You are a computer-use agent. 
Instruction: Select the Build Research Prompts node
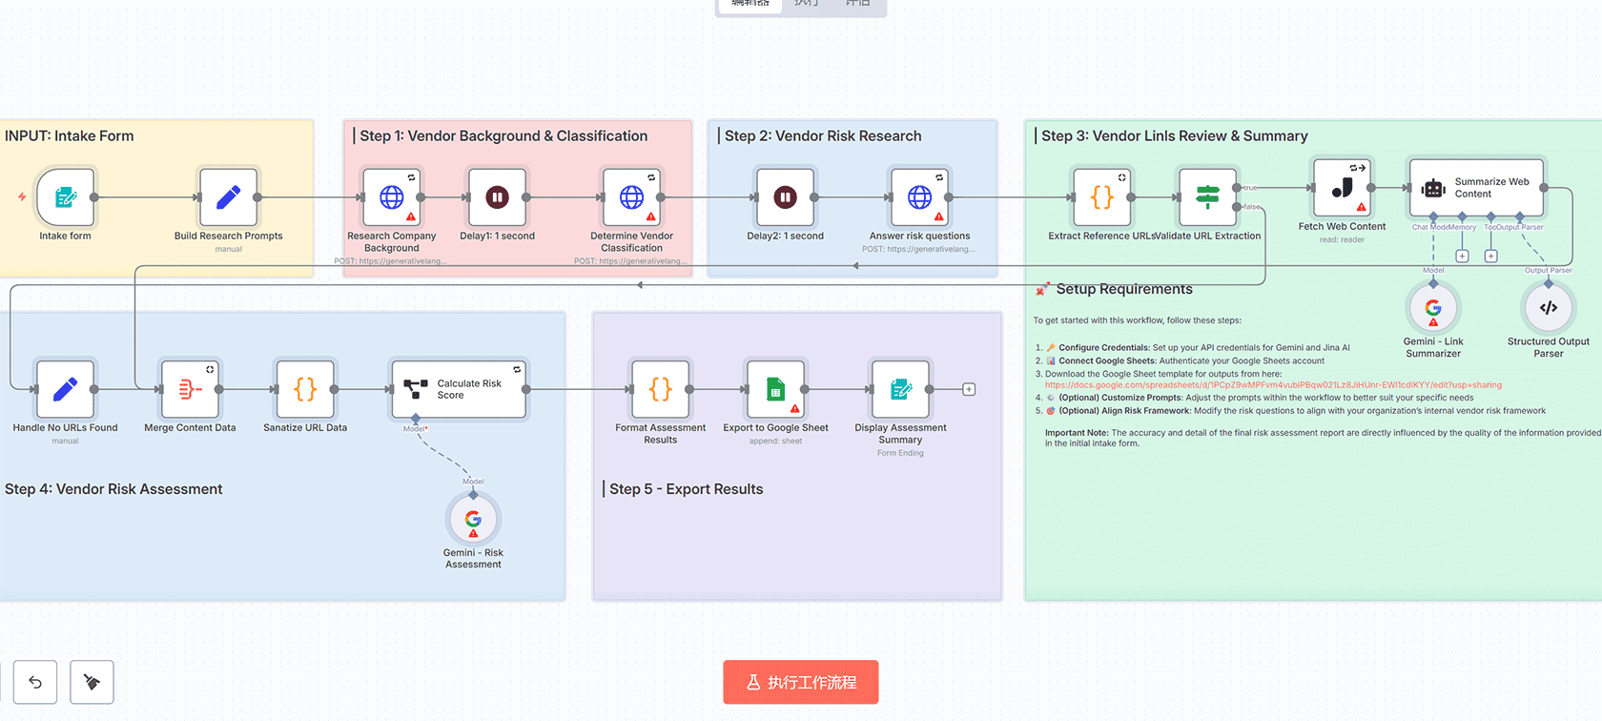coord(228,197)
